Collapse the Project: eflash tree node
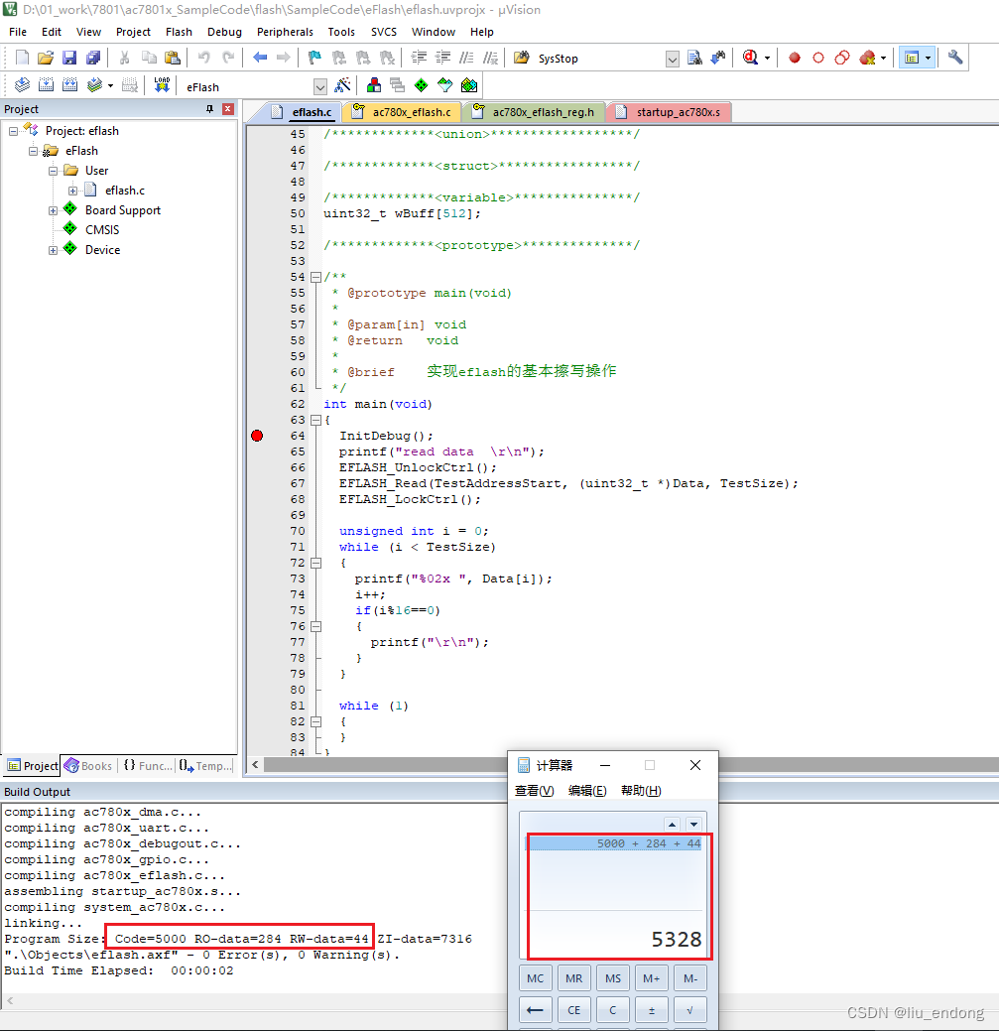999x1031 pixels. tap(13, 132)
